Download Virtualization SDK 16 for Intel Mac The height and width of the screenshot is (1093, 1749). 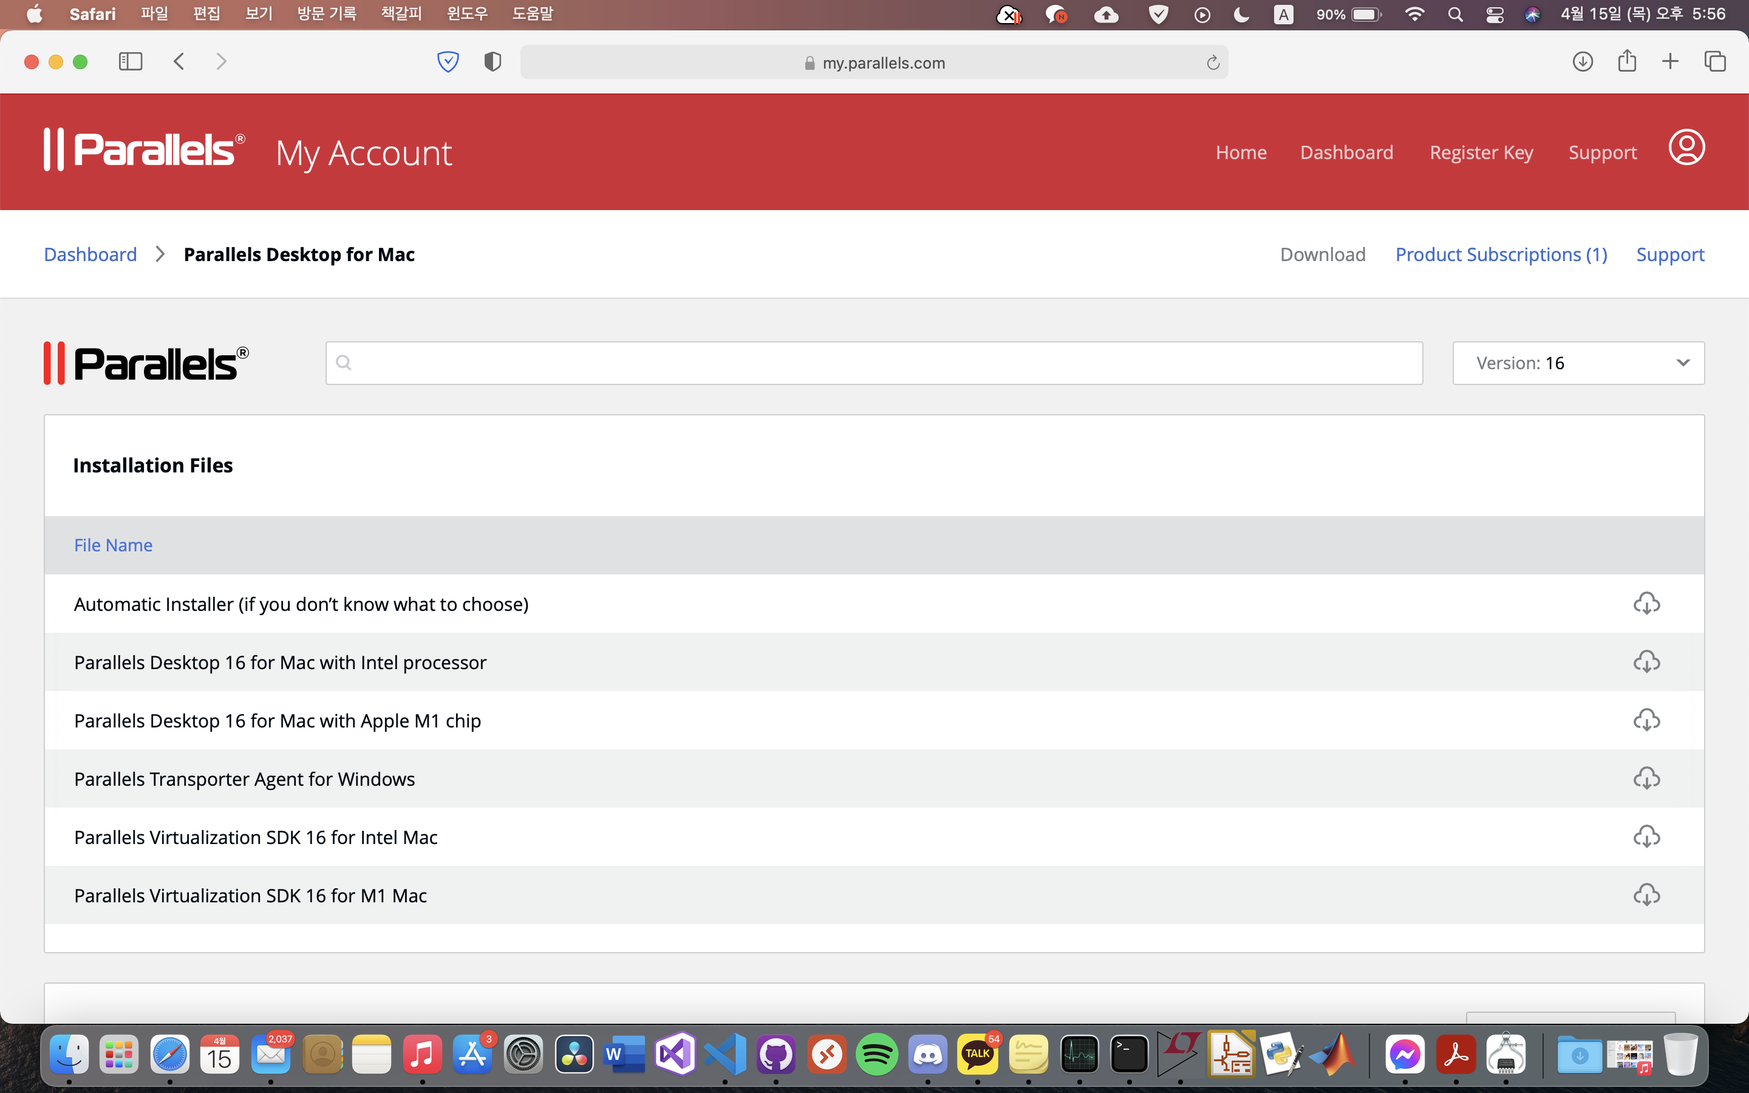click(1646, 837)
